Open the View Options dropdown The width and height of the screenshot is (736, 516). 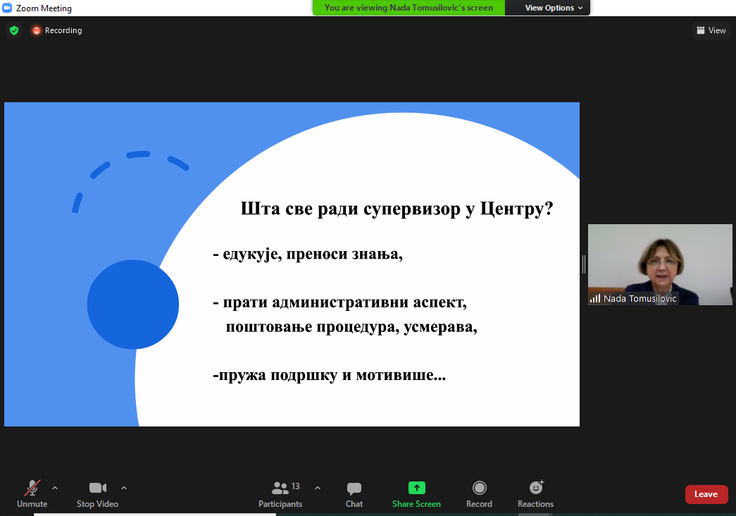pyautogui.click(x=554, y=8)
